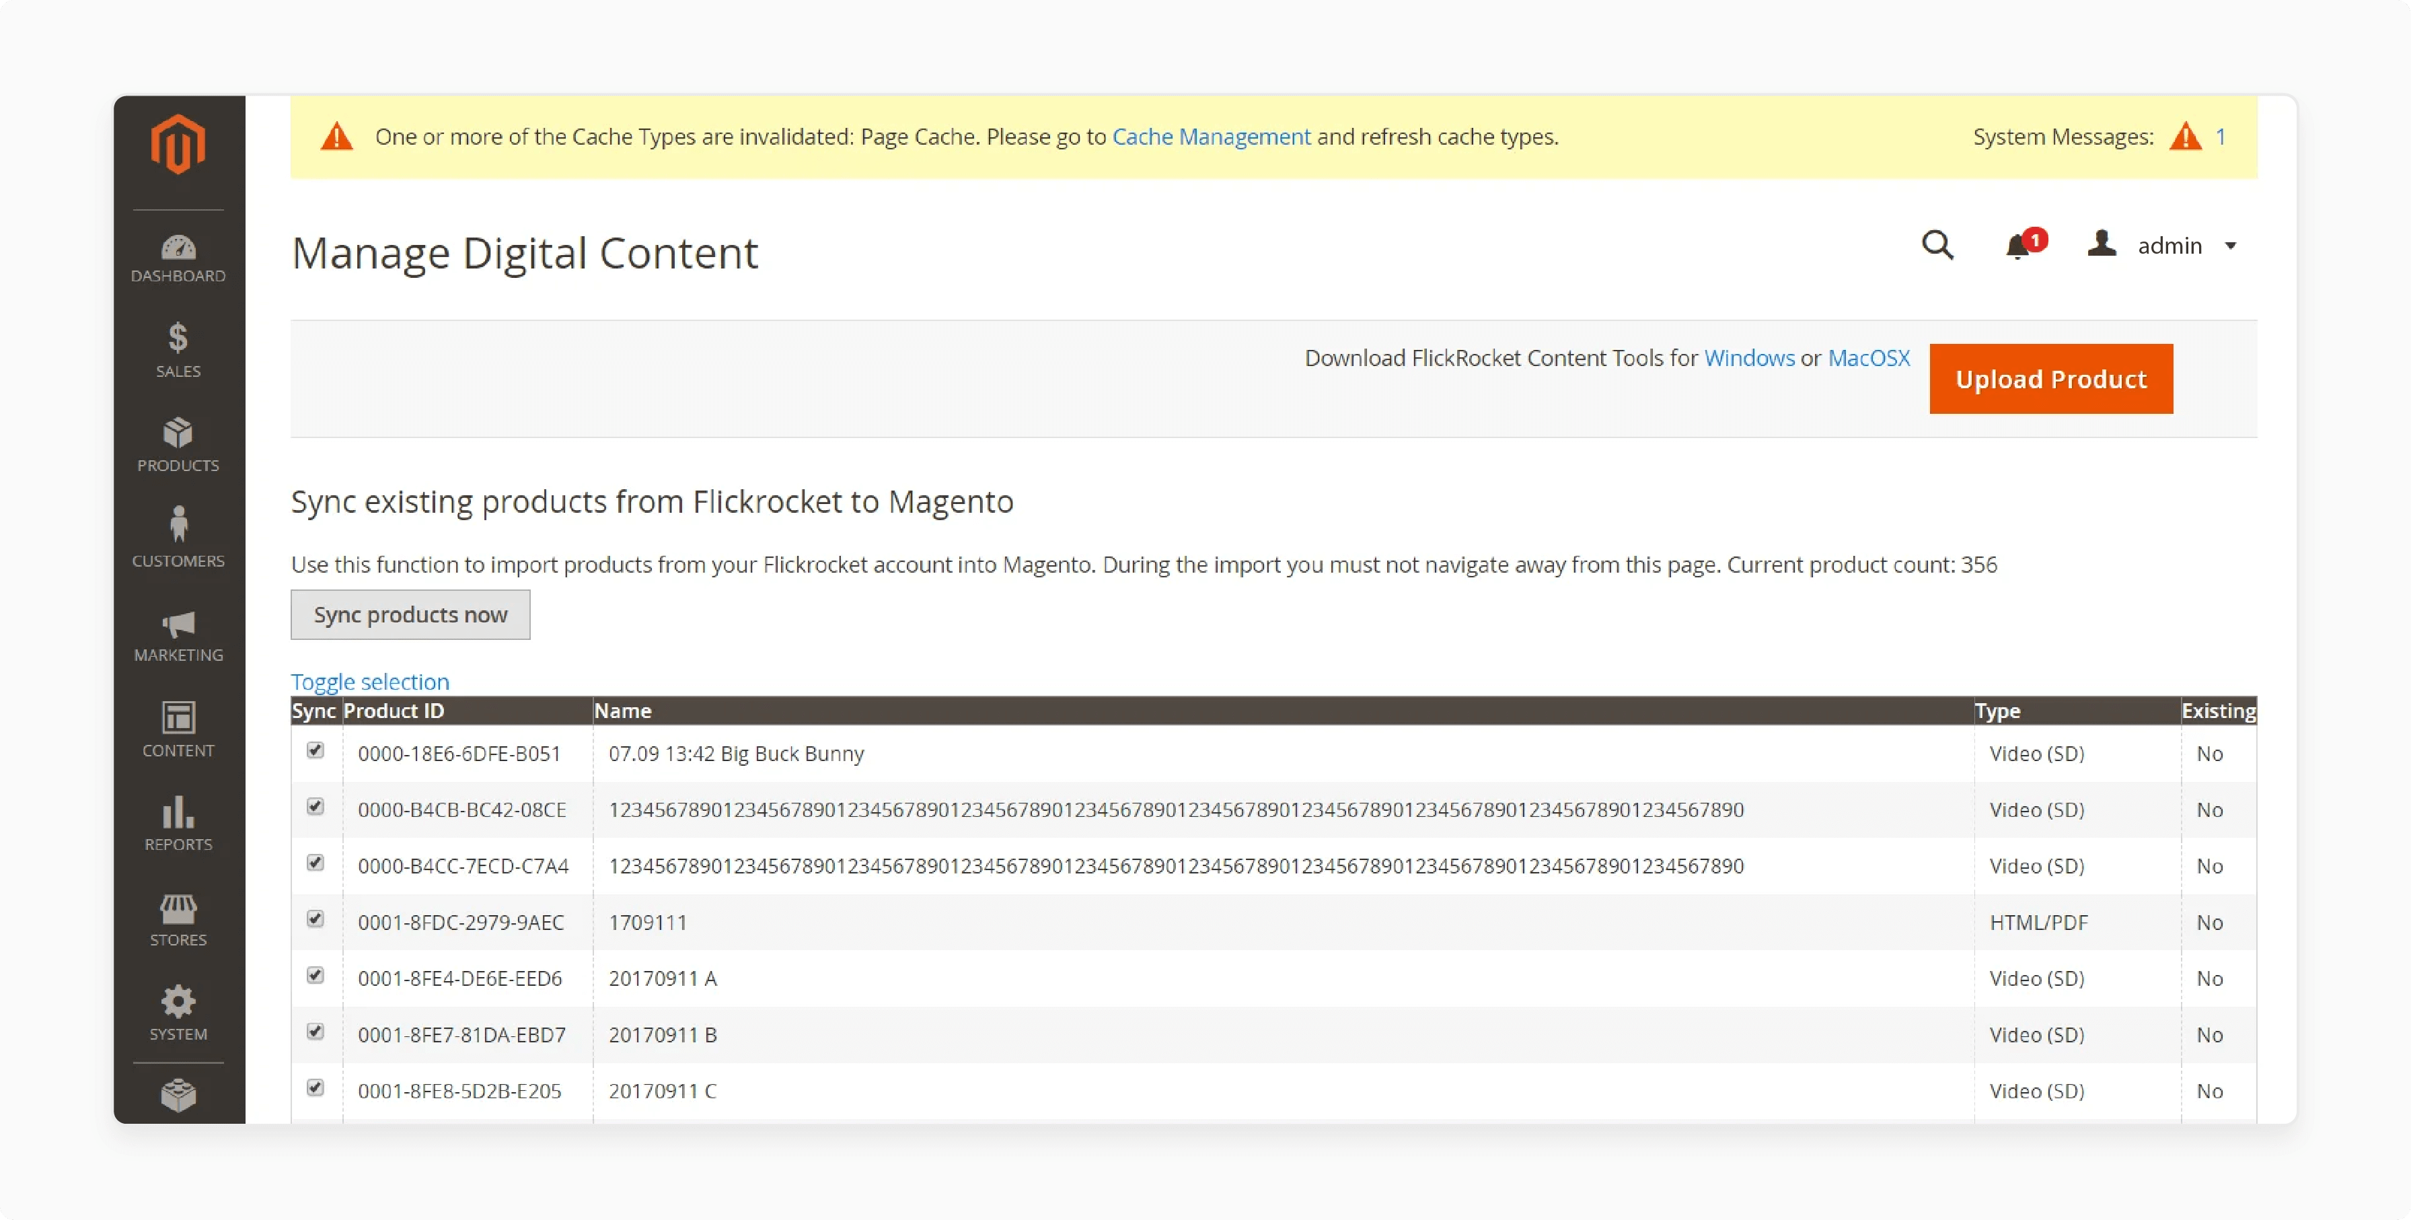Screen dimensions: 2411x1220
Task: Click Sync products now button
Action: [x=410, y=615]
